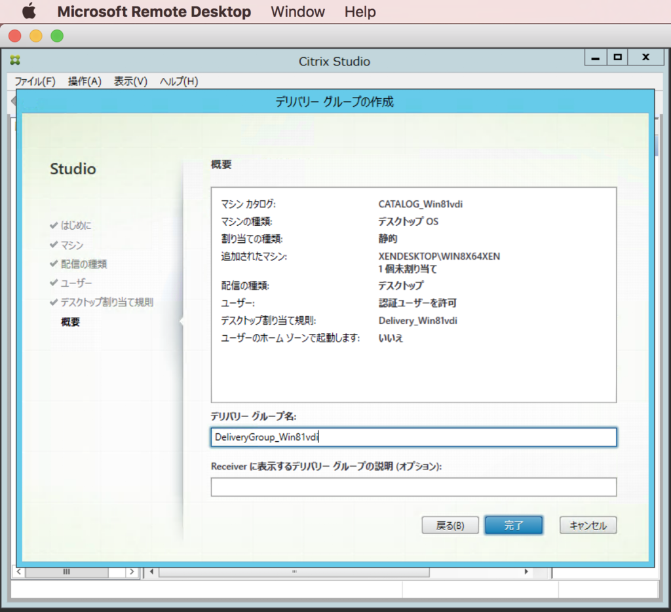The image size is (671, 612).
Task: Click the checkmark icon beside 配信の種類
Action: point(54,263)
